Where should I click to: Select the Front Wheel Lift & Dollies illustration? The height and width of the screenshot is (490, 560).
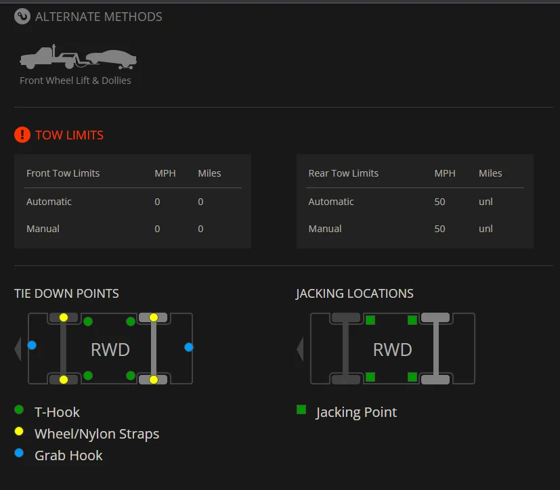[x=79, y=57]
